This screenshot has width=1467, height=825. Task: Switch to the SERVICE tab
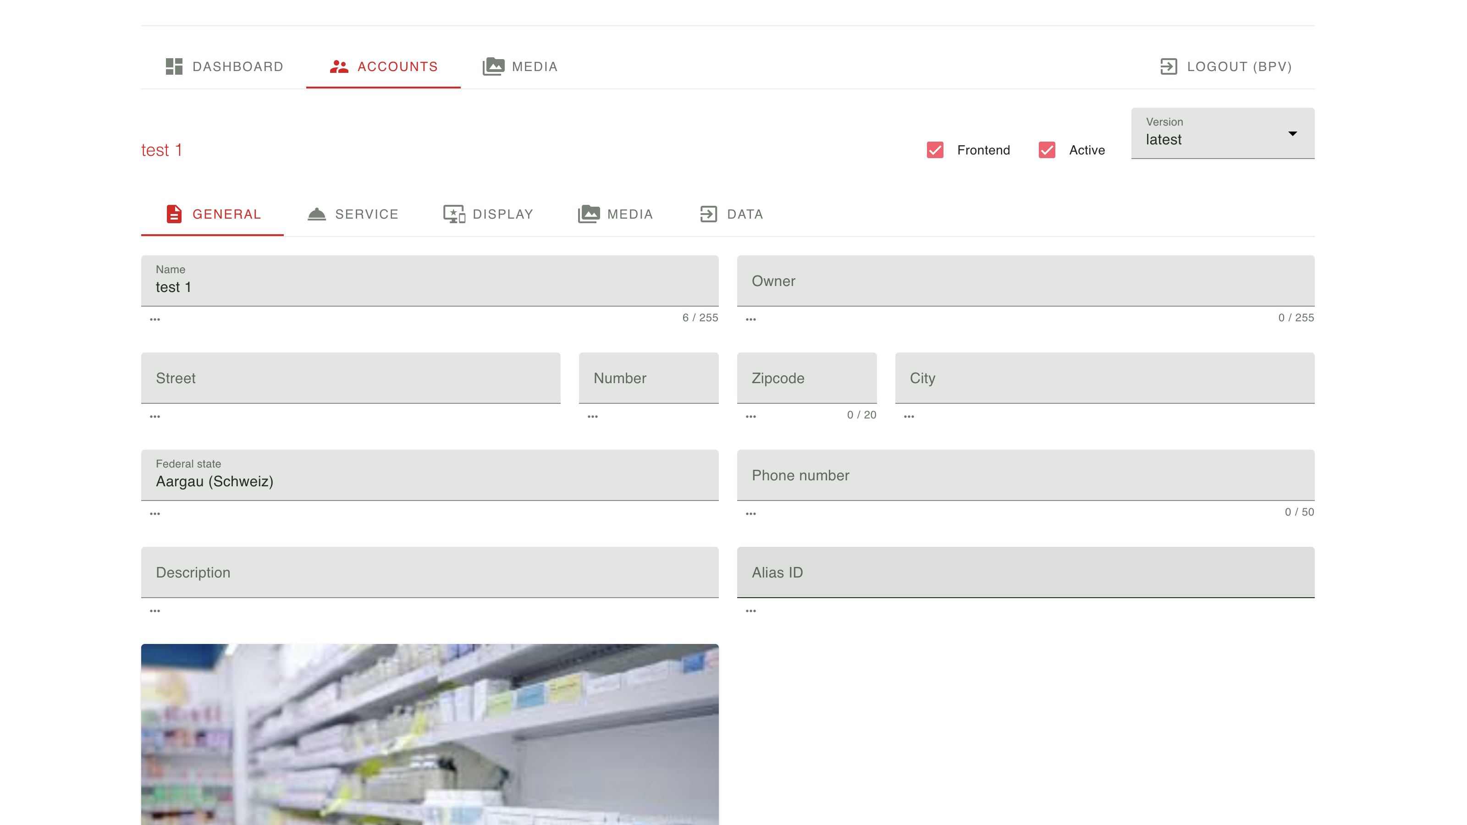pyautogui.click(x=353, y=214)
